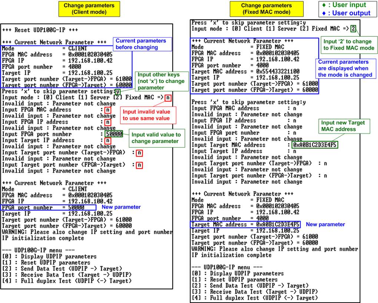
Task: Select 'Input Target port number (FPGA->Target) : n' in Client console
Action: click(72, 165)
